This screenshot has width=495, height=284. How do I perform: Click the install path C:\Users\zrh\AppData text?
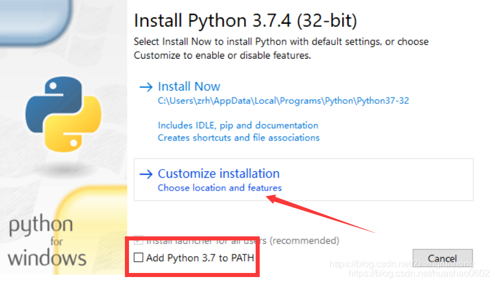(x=283, y=101)
